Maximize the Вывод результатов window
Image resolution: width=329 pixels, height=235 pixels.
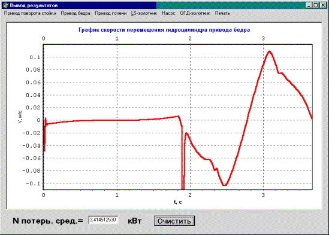click(315, 5)
